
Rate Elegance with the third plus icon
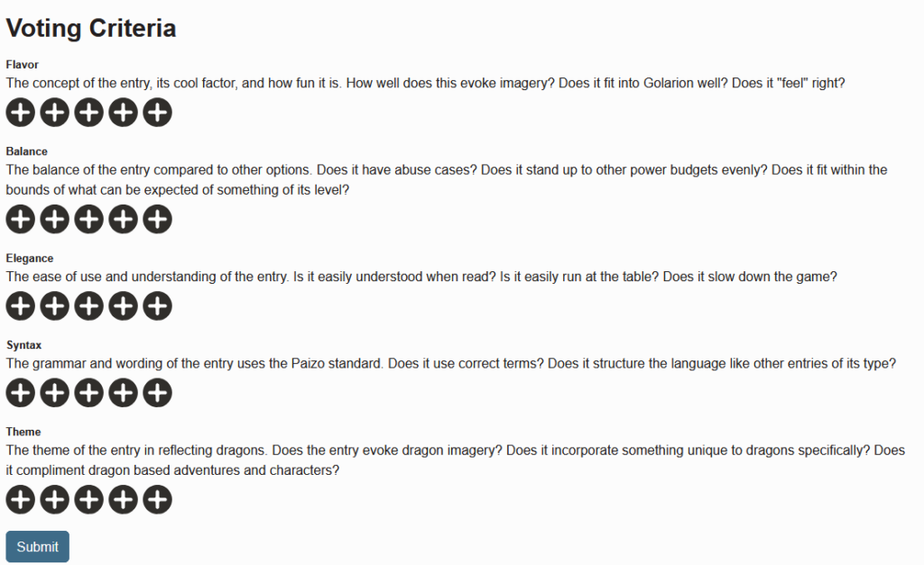tap(89, 306)
